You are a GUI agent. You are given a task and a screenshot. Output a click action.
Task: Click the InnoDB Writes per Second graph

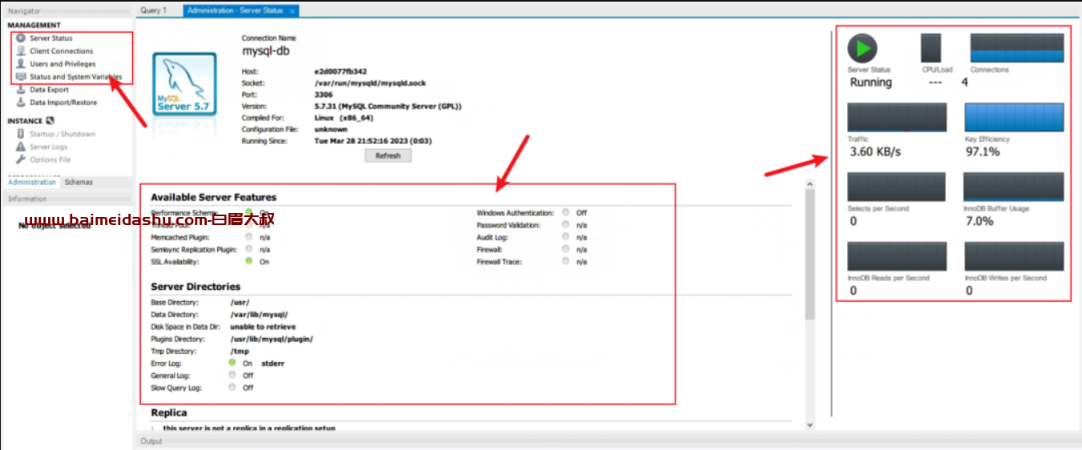coord(1014,256)
